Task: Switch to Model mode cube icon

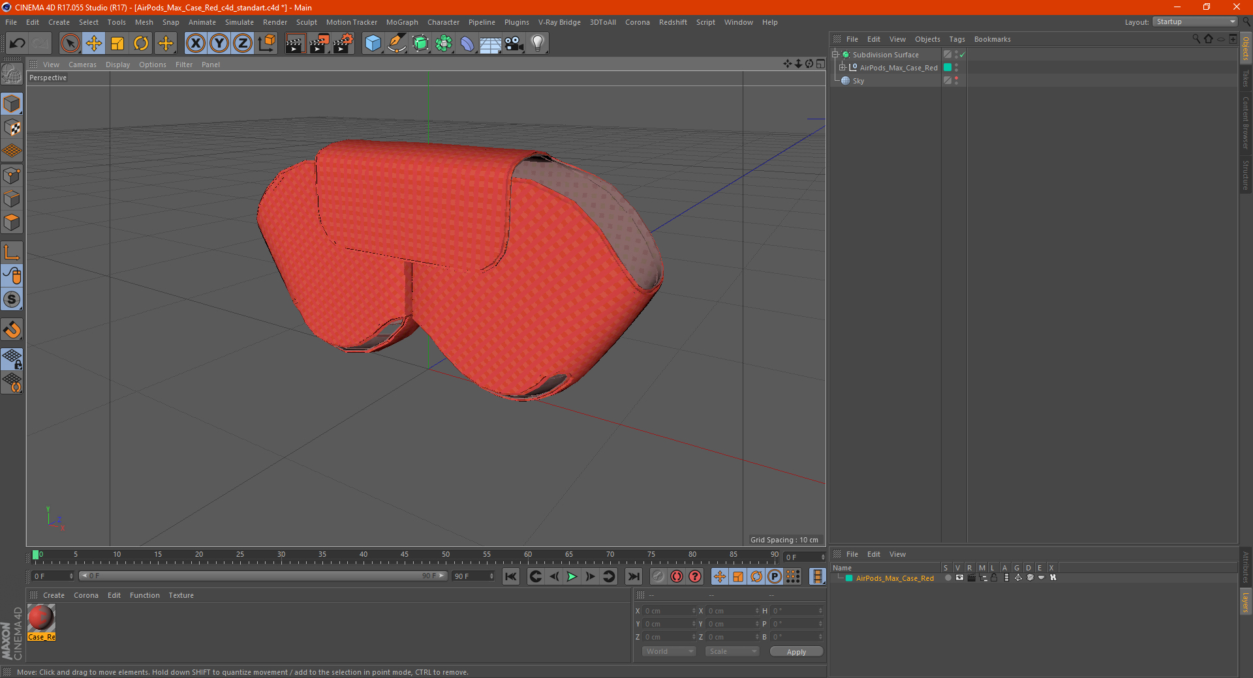Action: point(12,104)
